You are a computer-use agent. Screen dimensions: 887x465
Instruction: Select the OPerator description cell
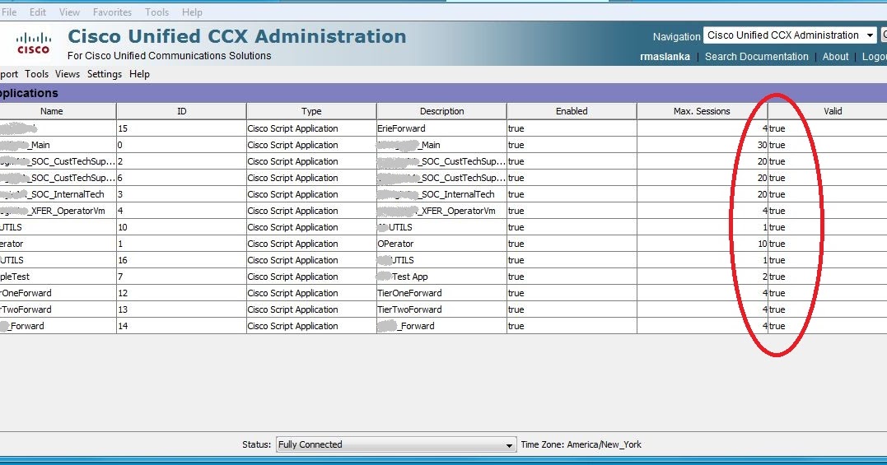pyautogui.click(x=441, y=244)
